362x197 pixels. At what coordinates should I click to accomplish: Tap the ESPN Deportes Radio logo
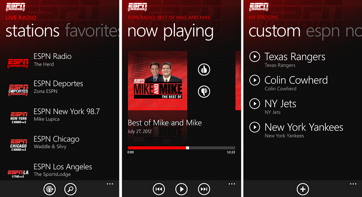18,90
